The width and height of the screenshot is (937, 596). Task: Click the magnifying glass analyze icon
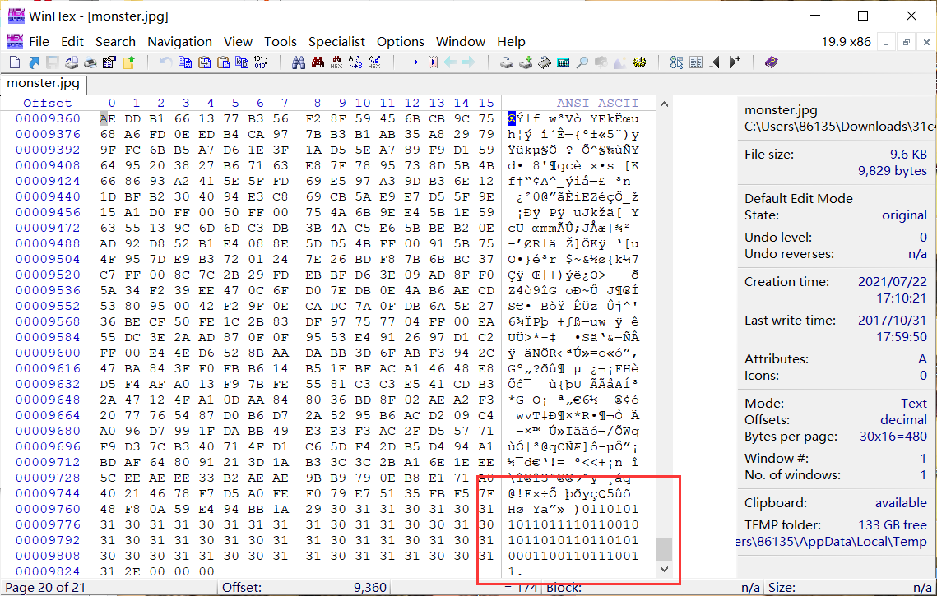(x=582, y=62)
